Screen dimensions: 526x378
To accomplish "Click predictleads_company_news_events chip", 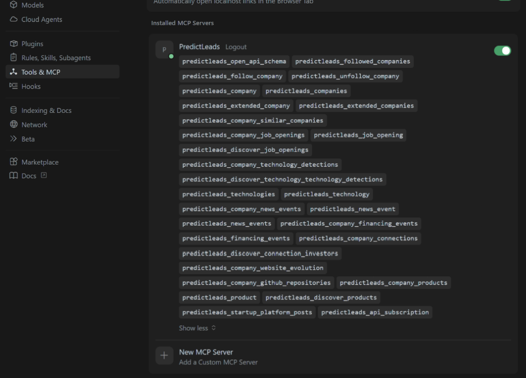I will pyautogui.click(x=242, y=209).
